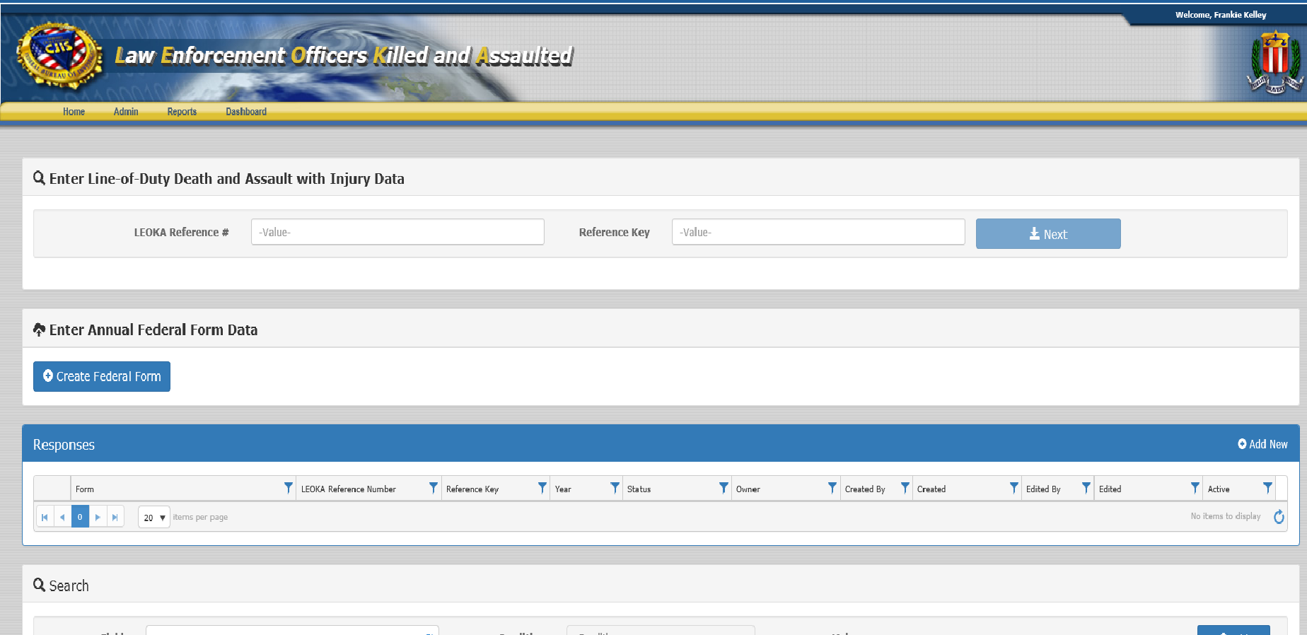Click the Next button
The height and width of the screenshot is (635, 1307).
point(1048,233)
